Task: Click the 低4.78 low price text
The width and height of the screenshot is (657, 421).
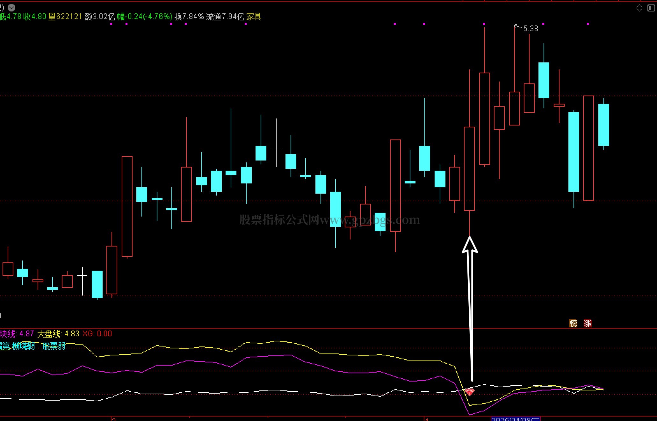Action: [11, 16]
